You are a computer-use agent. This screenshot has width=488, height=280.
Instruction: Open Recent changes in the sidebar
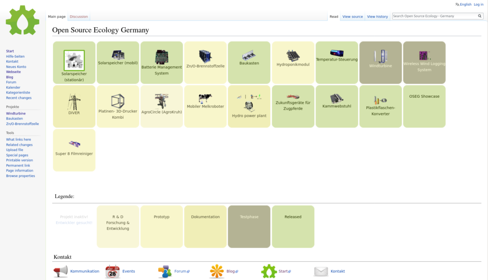[19, 97]
